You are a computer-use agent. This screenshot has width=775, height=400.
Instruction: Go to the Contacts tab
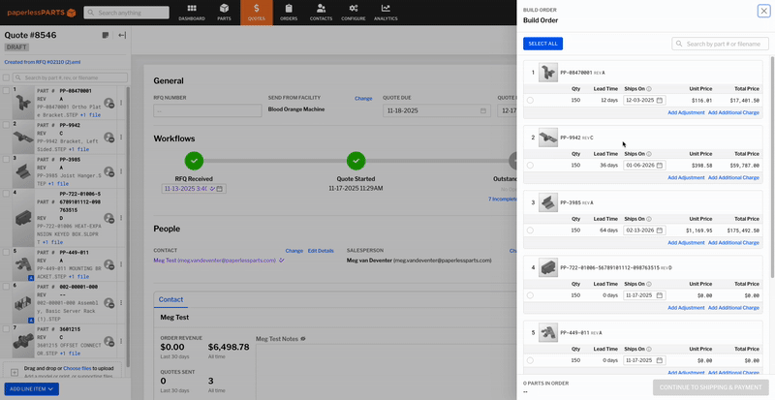[x=320, y=13]
